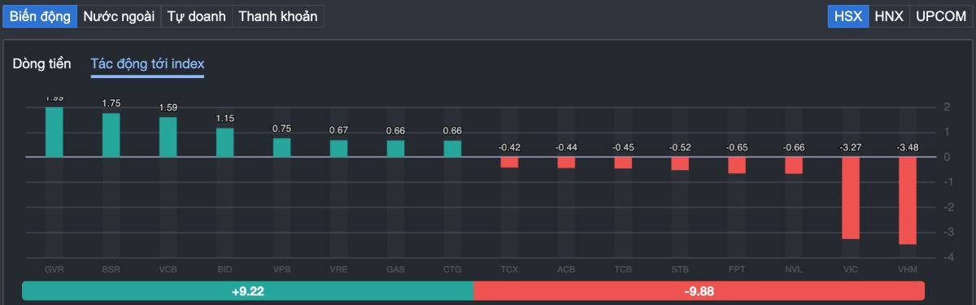Click the ACB red bar
The image size is (976, 305).
(x=567, y=163)
